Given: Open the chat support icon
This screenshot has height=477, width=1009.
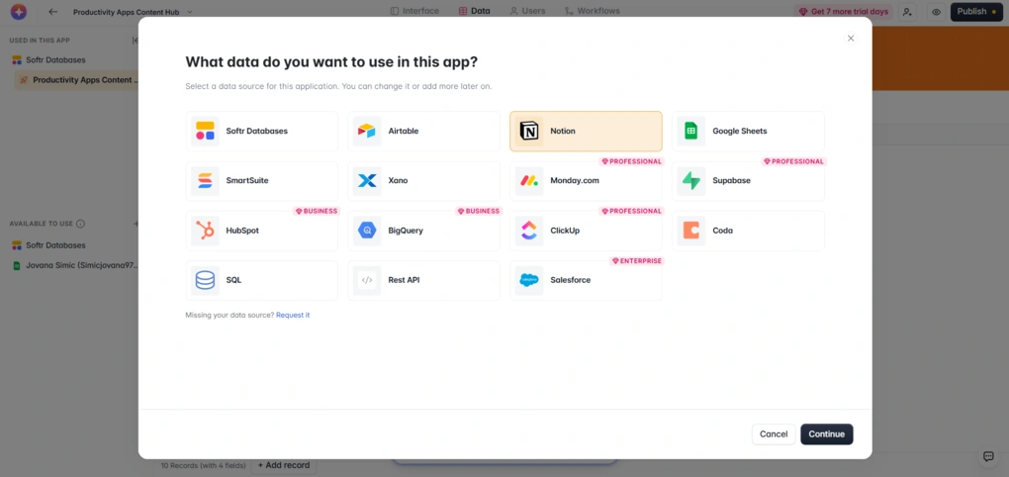Looking at the screenshot, I should pyautogui.click(x=988, y=456).
